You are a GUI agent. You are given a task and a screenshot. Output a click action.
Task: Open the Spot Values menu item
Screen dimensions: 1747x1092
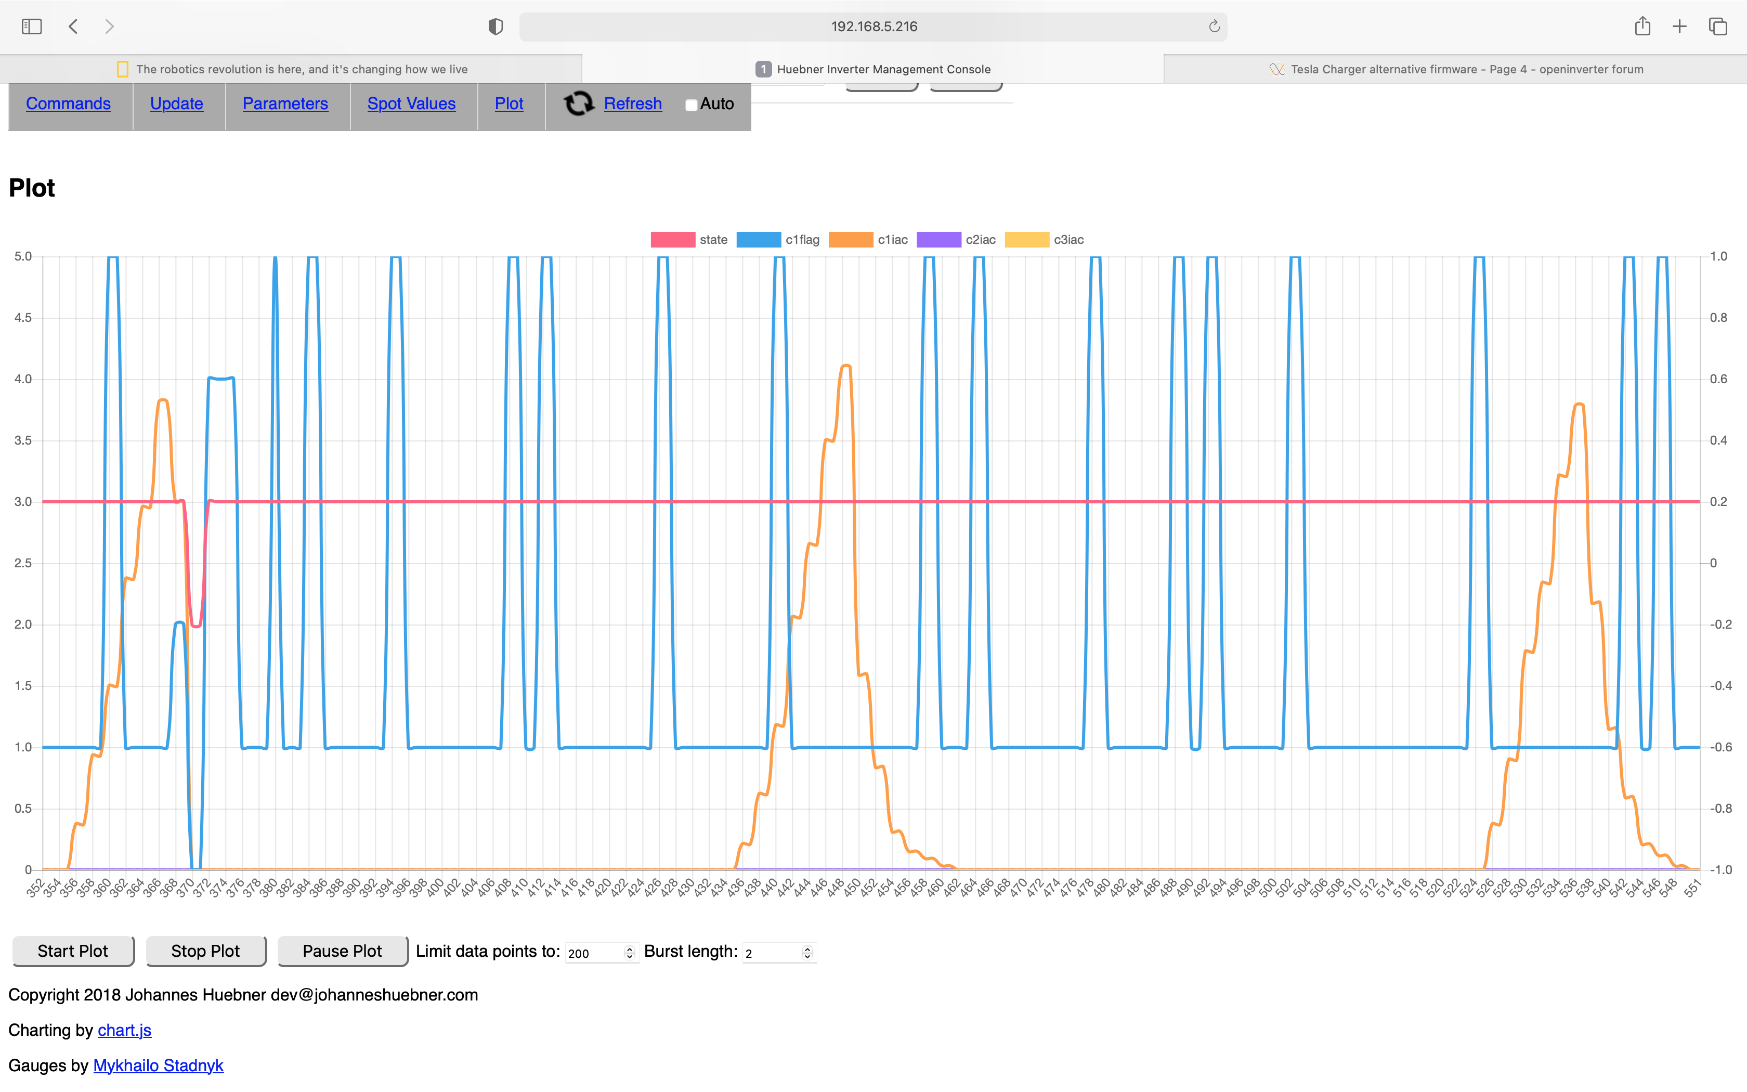[411, 104]
